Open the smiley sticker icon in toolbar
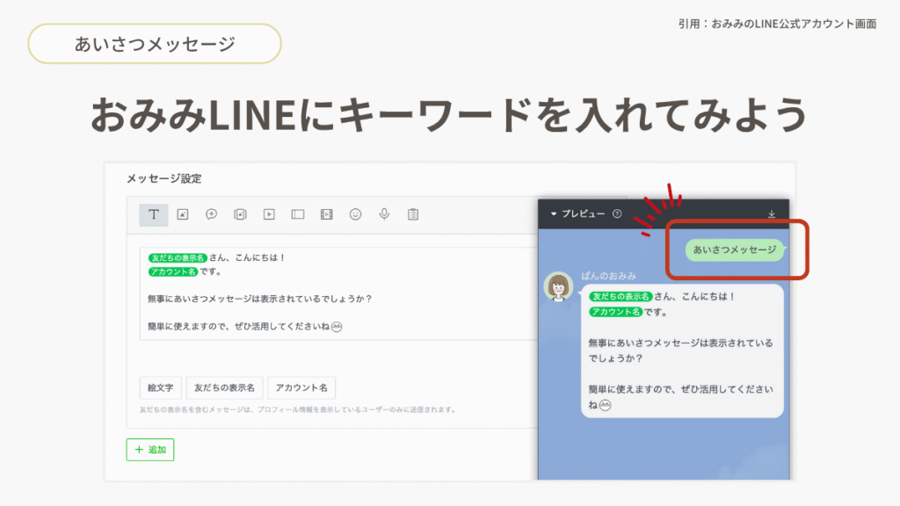The width and height of the screenshot is (900, 506). pos(355,213)
